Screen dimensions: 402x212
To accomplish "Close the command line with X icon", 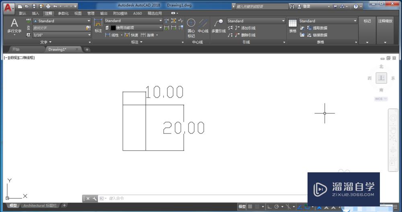I will (88, 198).
